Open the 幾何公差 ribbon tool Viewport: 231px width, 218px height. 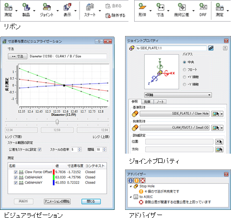pyautogui.click(x=182, y=7)
